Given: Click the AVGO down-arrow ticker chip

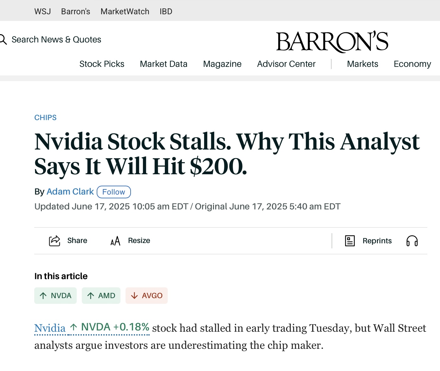Looking at the screenshot, I should 146,296.
